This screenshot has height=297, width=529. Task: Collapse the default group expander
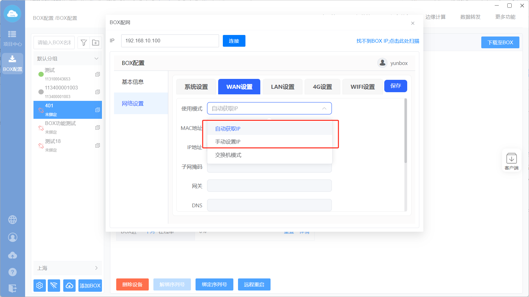click(x=96, y=58)
